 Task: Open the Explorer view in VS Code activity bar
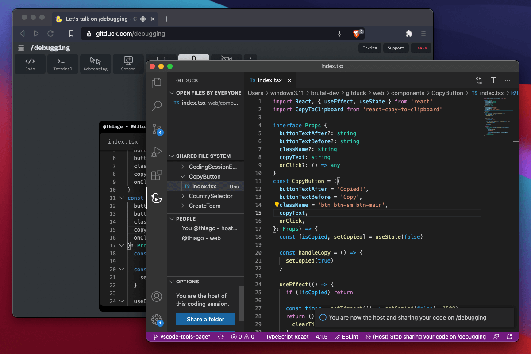click(x=157, y=83)
